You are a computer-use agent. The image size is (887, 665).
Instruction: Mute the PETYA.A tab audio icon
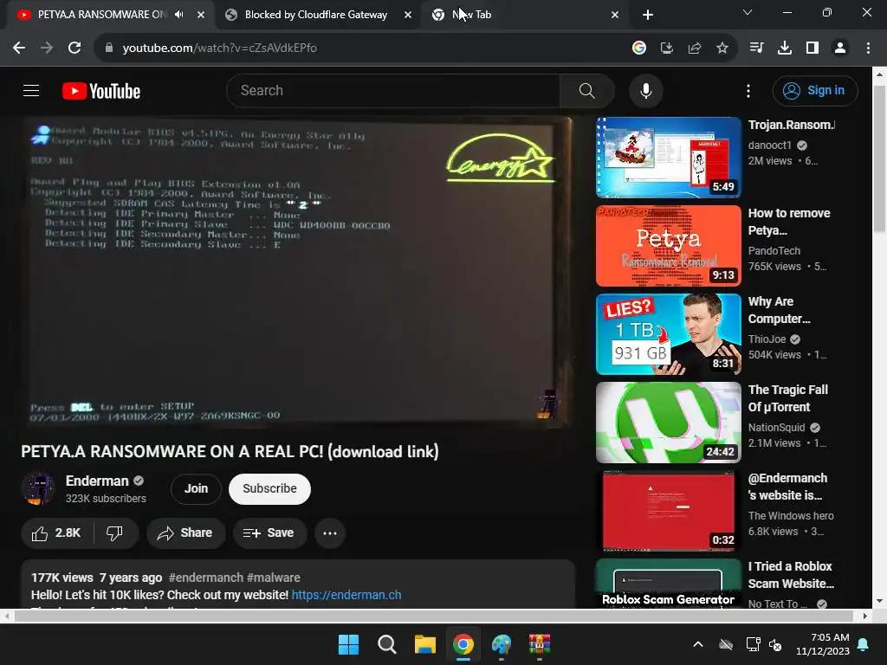click(178, 15)
